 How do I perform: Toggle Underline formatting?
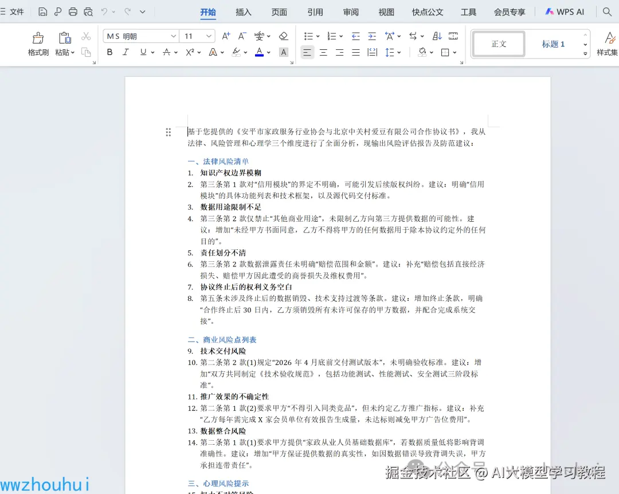(143, 52)
